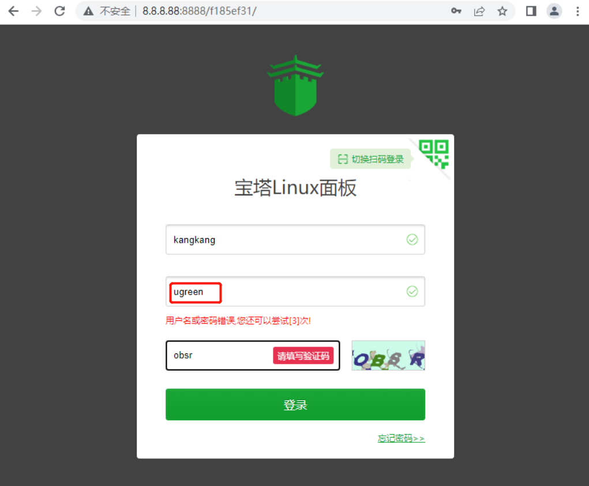The height and width of the screenshot is (486, 589).
Task: Click the not-secure warning triangle icon
Action: [x=88, y=12]
